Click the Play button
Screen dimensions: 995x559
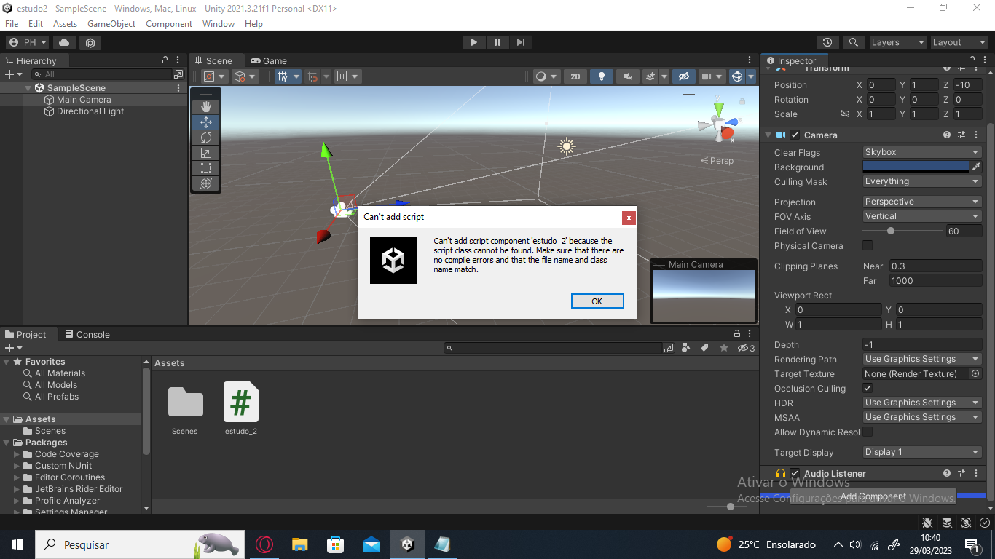(x=473, y=42)
